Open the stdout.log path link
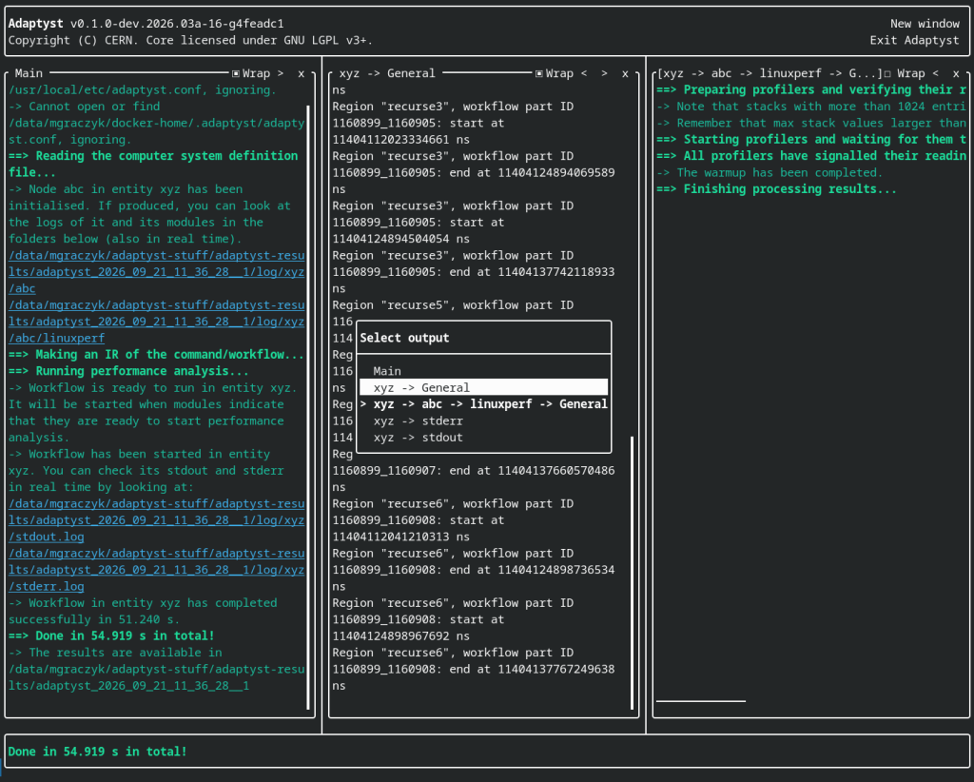 (x=157, y=519)
